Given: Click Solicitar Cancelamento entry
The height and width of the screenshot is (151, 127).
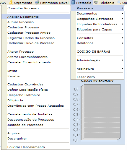Looking at the screenshot, I should click(x=36, y=147).
